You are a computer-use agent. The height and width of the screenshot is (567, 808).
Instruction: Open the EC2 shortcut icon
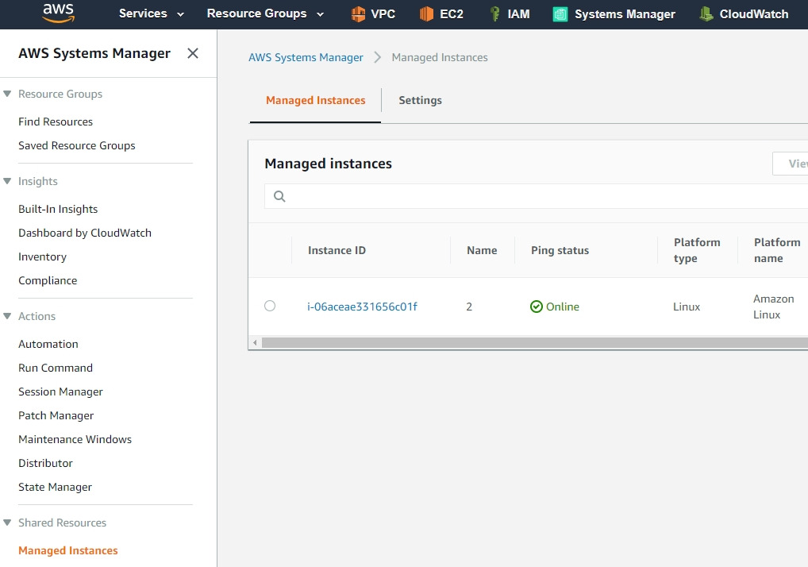[x=427, y=14]
